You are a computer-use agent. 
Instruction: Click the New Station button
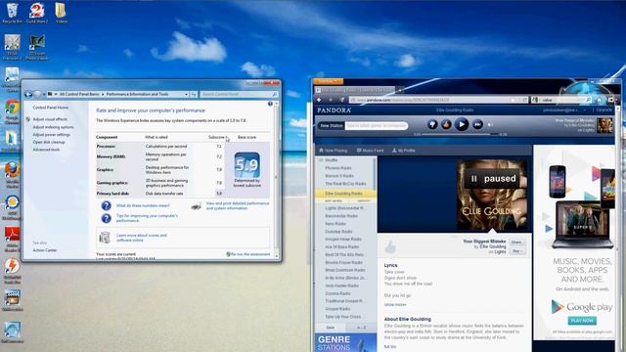point(331,125)
